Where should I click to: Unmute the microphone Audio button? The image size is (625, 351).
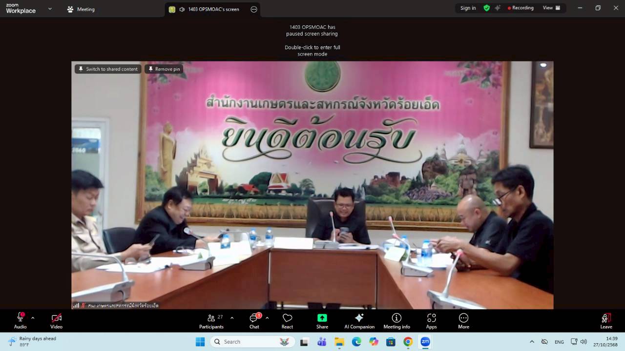tap(21, 321)
